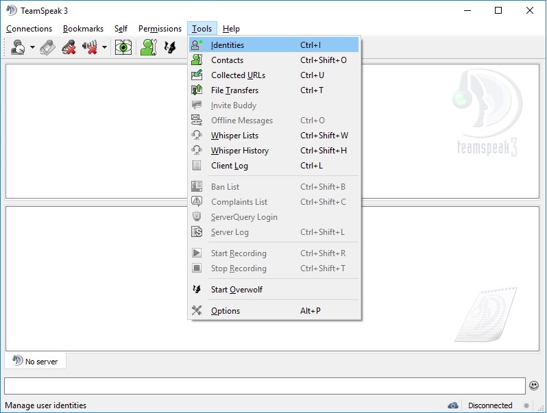547x413 pixels.
Task: Open Contacts via the green person toolbar icon
Action: (148, 48)
